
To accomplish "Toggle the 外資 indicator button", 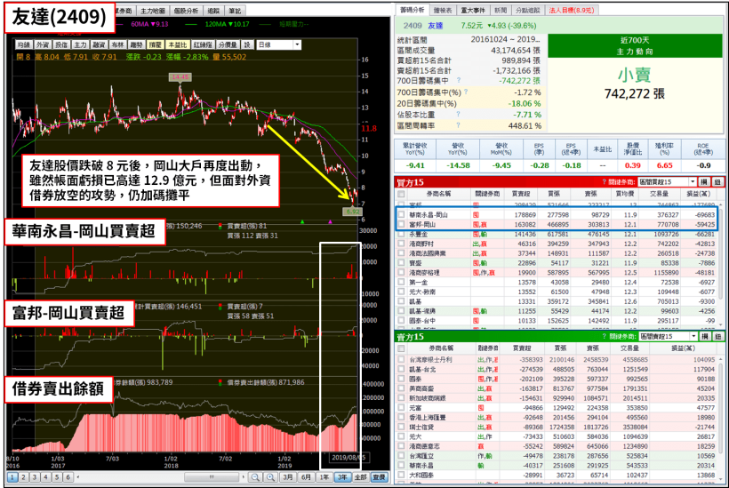I will tap(43, 44).
